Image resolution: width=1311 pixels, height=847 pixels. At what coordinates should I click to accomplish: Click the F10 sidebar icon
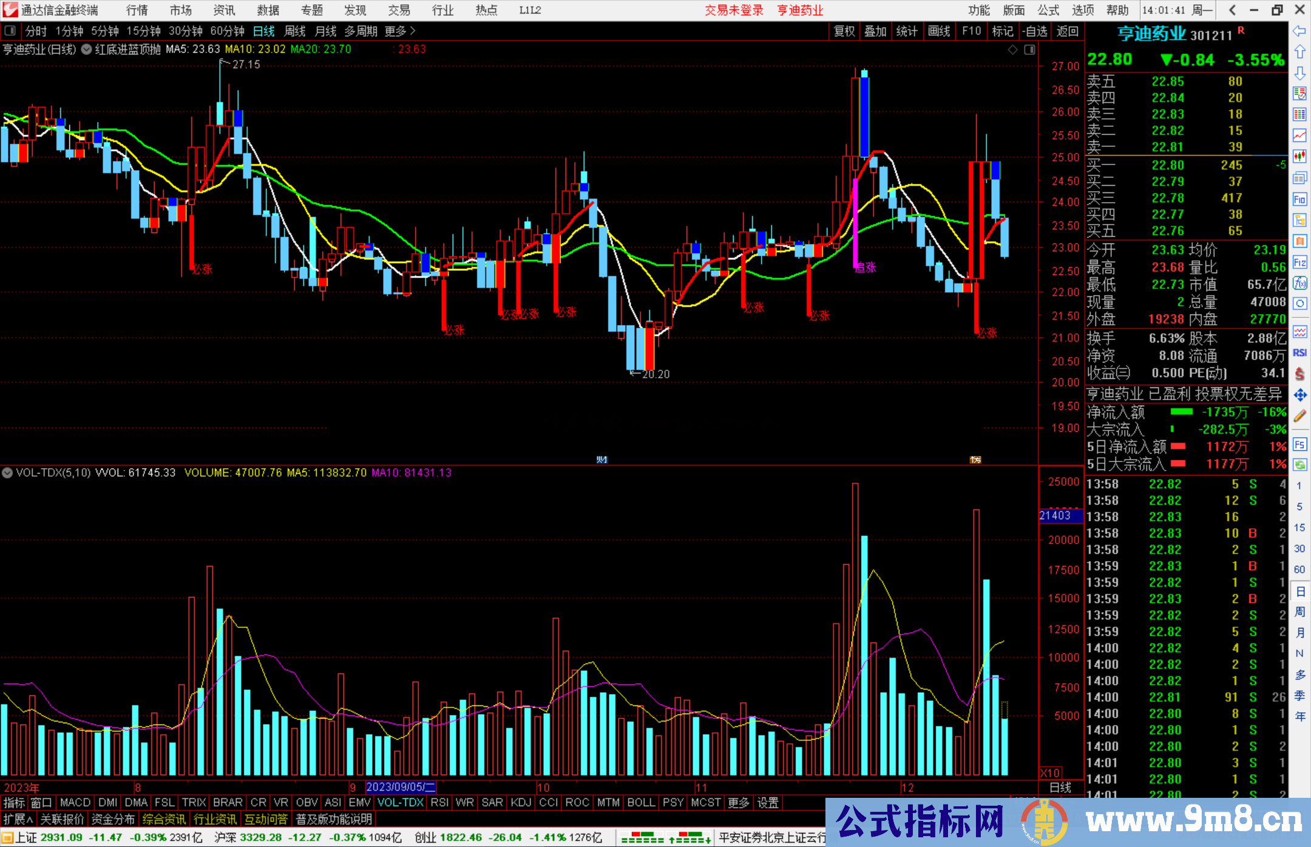click(1299, 199)
